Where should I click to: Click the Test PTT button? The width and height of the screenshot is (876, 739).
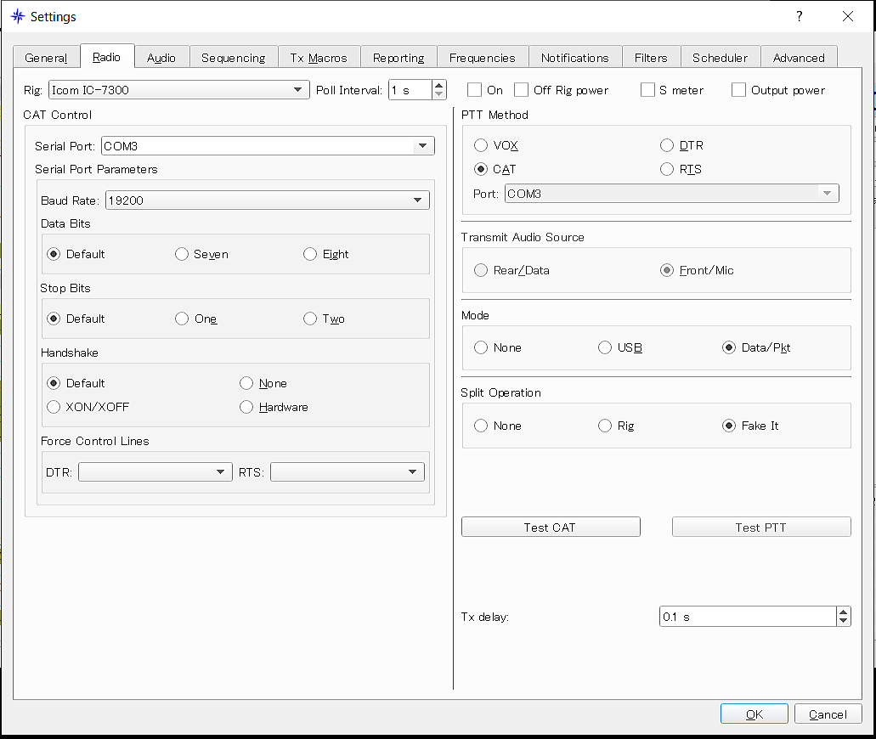[x=761, y=527]
